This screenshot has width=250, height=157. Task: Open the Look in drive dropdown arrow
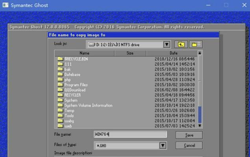pos(167,45)
